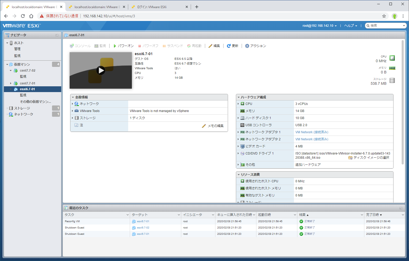Expand the cent7.7-01 tree node
This screenshot has height=261, width=409.
[x=11, y=83]
